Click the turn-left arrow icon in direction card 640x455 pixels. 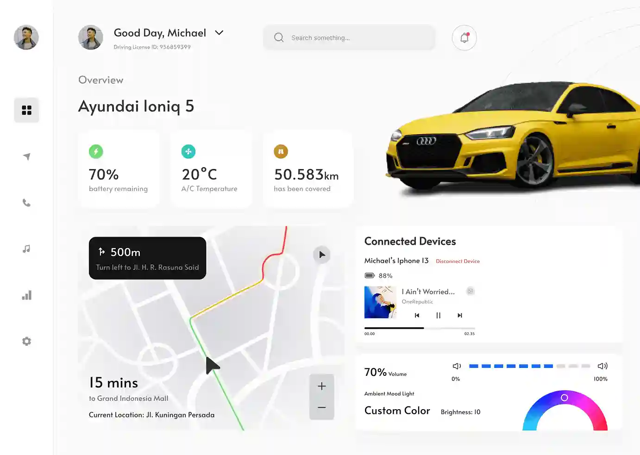(x=101, y=251)
